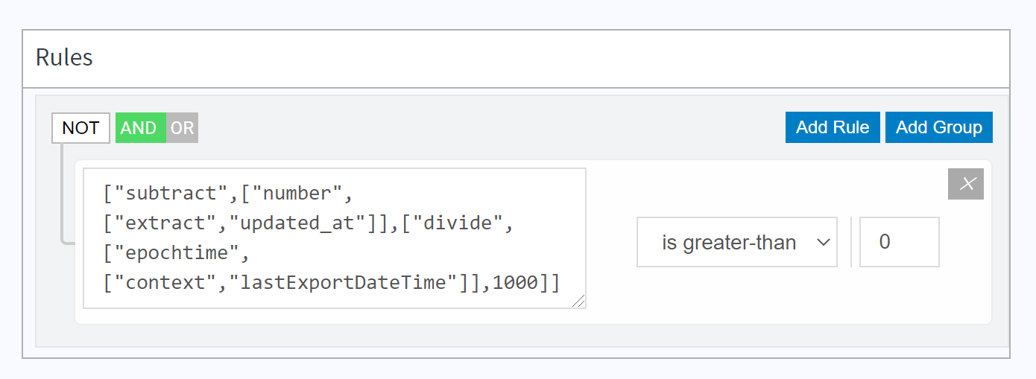The height and width of the screenshot is (379, 1036).
Task: Click the chevron arrow of the operator select
Action: click(x=824, y=242)
